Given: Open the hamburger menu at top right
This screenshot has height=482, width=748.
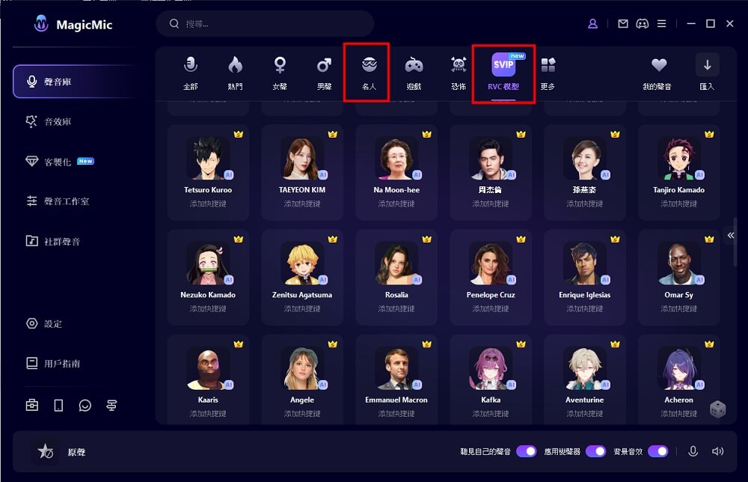Looking at the screenshot, I should (661, 24).
